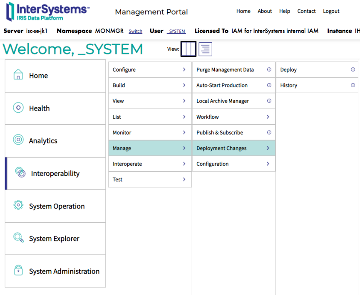Click the Logout link in header
This screenshot has width=360, height=295.
(331, 11)
